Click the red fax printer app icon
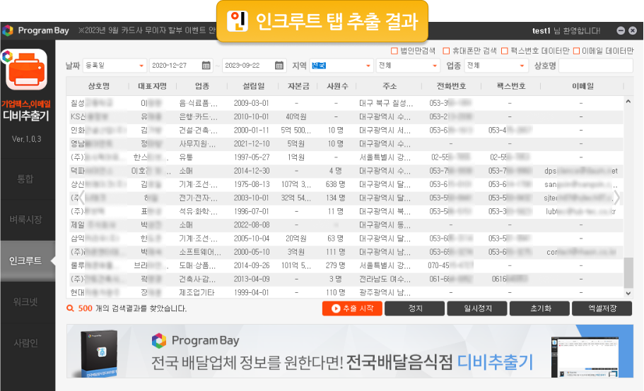The image size is (644, 391). point(27,69)
